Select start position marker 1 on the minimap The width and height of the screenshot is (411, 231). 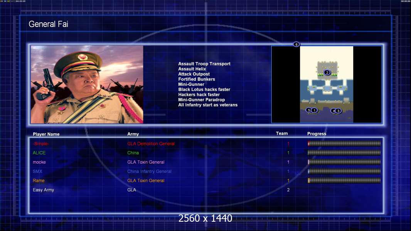point(314,110)
